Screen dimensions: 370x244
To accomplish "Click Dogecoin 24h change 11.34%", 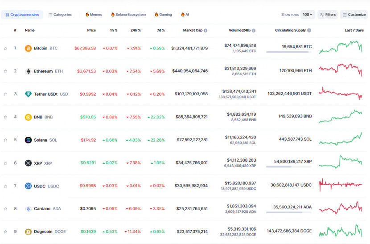I will (132, 232).
